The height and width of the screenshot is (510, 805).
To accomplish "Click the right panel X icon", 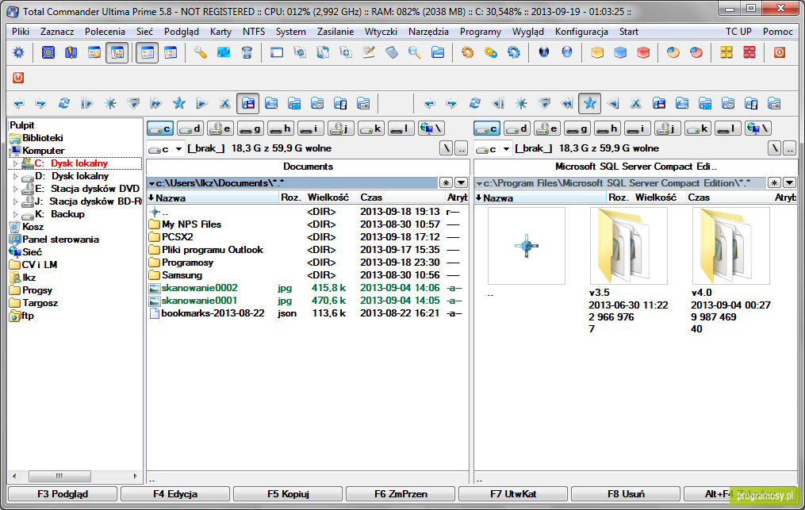I will [635, 104].
